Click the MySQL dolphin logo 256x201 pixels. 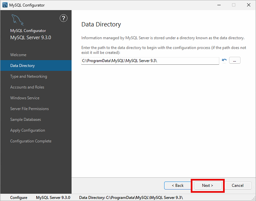coord(17,20)
